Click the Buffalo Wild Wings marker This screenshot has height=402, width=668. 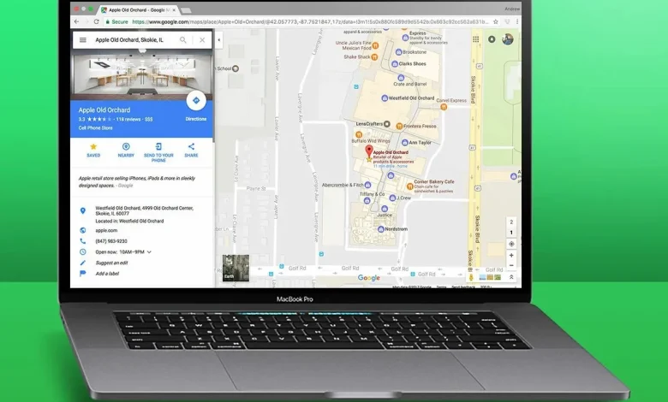359,135
